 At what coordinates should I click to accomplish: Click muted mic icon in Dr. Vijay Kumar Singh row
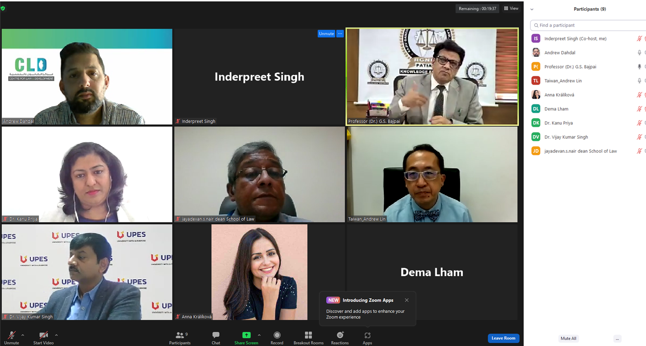pos(640,137)
